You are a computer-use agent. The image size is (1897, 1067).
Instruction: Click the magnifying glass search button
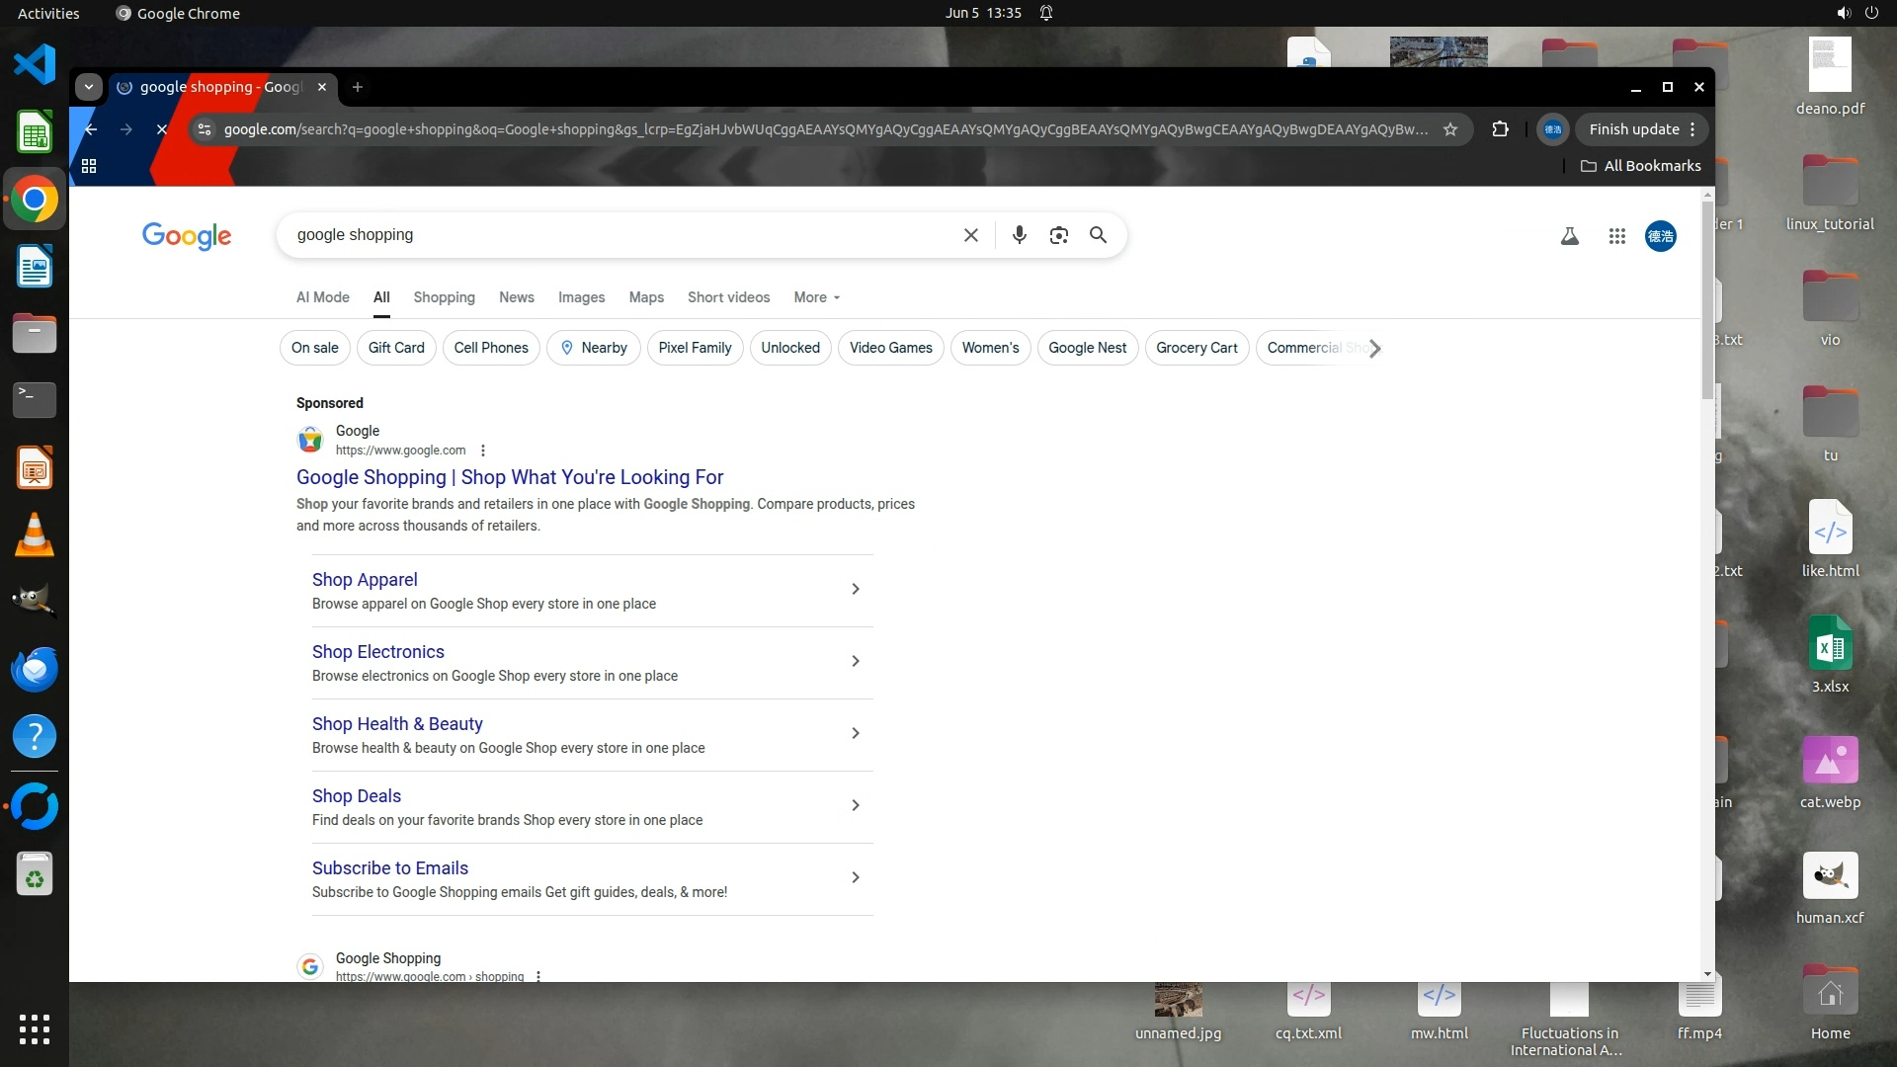(x=1098, y=235)
